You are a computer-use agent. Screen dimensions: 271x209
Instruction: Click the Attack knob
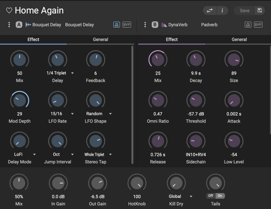(234, 100)
